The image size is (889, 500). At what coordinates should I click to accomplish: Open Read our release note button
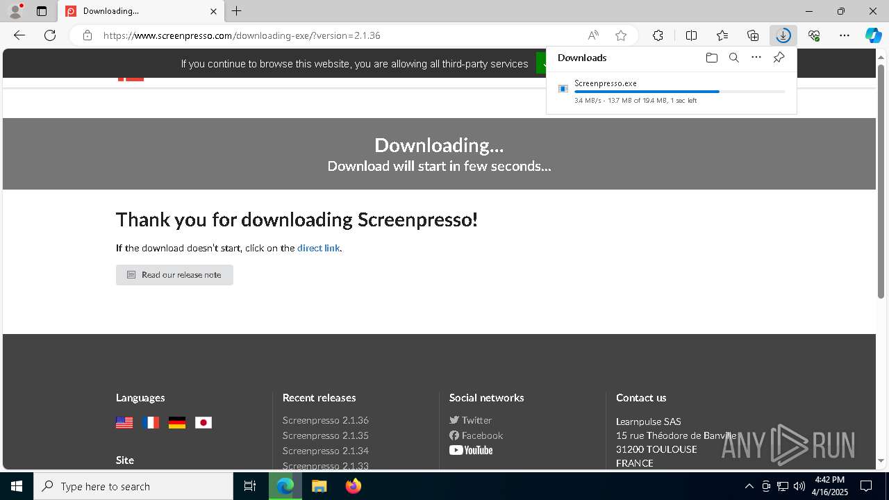[x=174, y=275]
